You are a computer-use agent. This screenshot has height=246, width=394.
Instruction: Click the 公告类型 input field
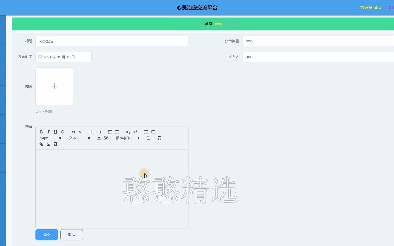tap(318, 41)
